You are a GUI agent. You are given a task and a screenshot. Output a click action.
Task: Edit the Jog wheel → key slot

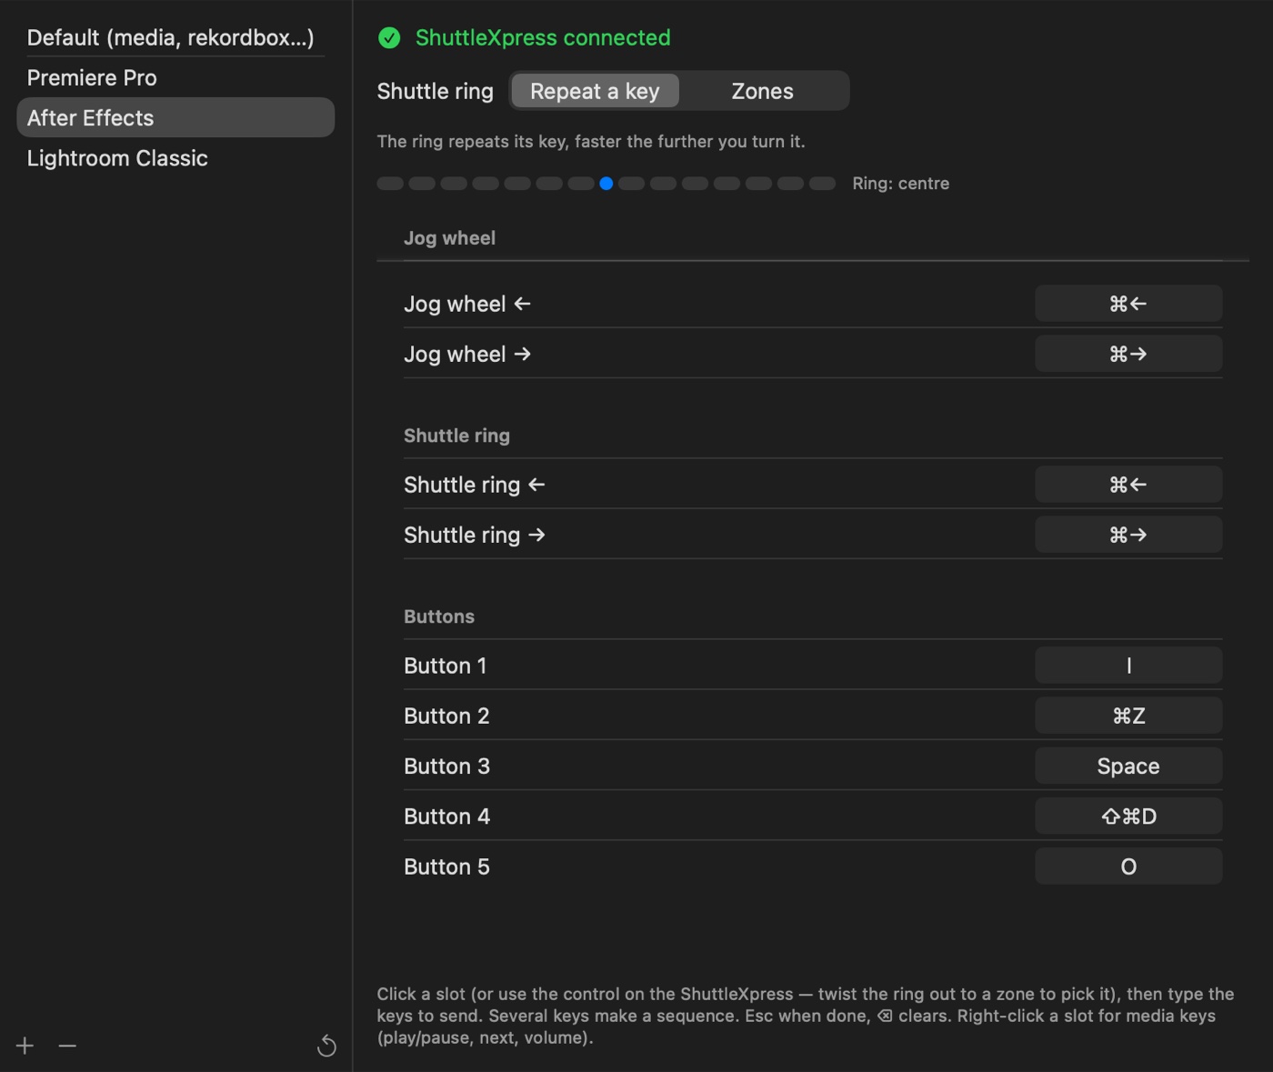(1128, 354)
